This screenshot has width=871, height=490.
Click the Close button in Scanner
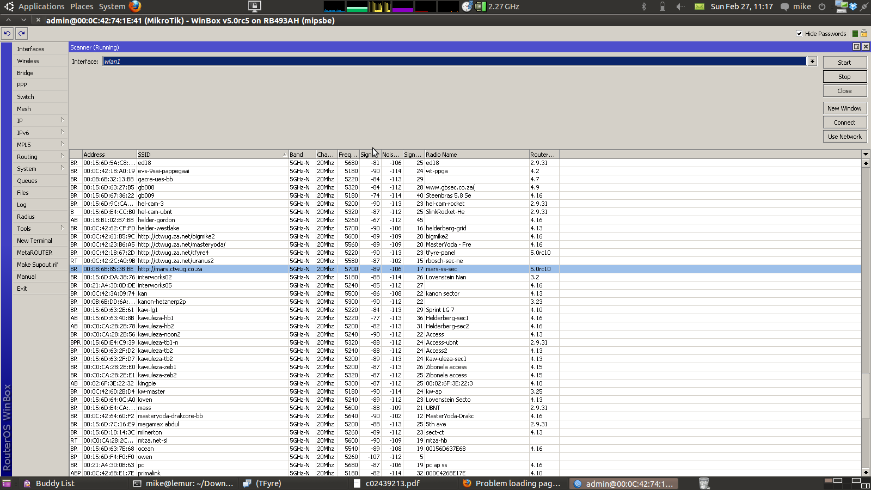click(845, 91)
